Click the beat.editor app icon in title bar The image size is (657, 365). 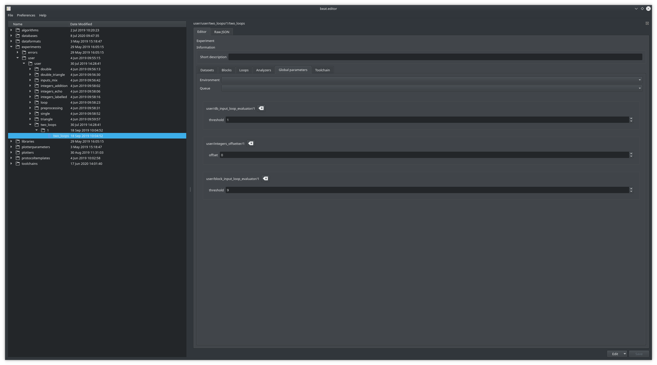click(9, 9)
